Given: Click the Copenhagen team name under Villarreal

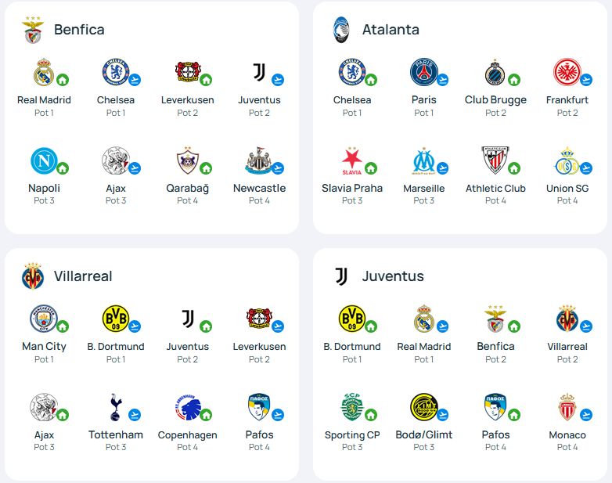Looking at the screenshot, I should coord(187,434).
